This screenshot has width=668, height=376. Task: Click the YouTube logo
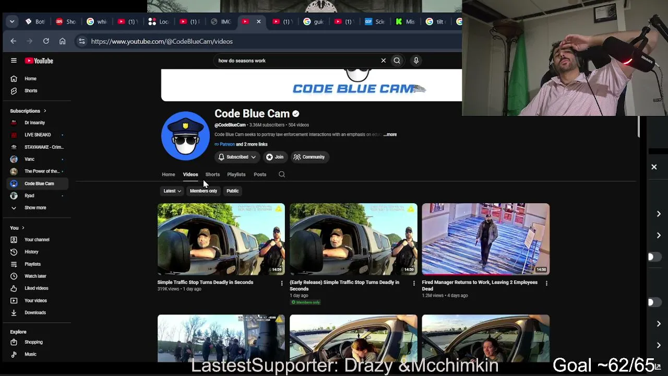pos(39,61)
